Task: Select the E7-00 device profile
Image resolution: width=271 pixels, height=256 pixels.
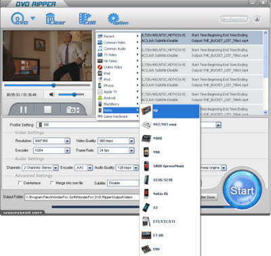Action: [x=170, y=235]
